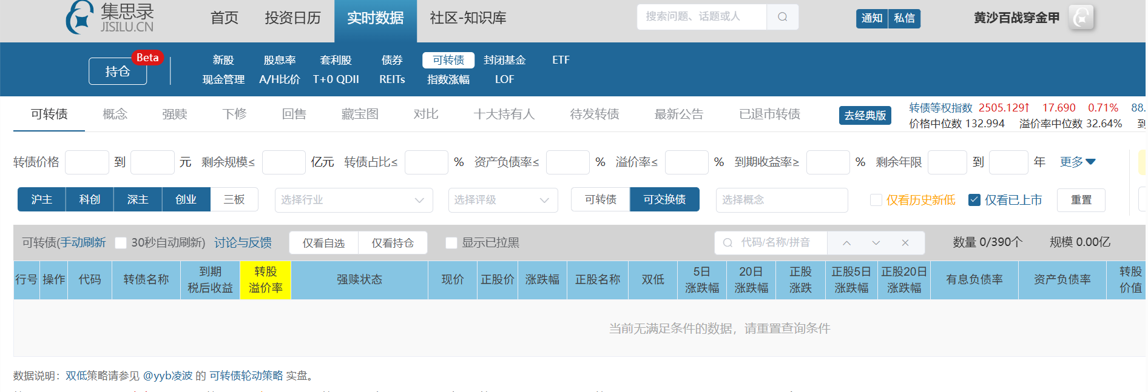Open the 投资日历 menu item
Viewport: 1148px width, 392px height.
292,18
